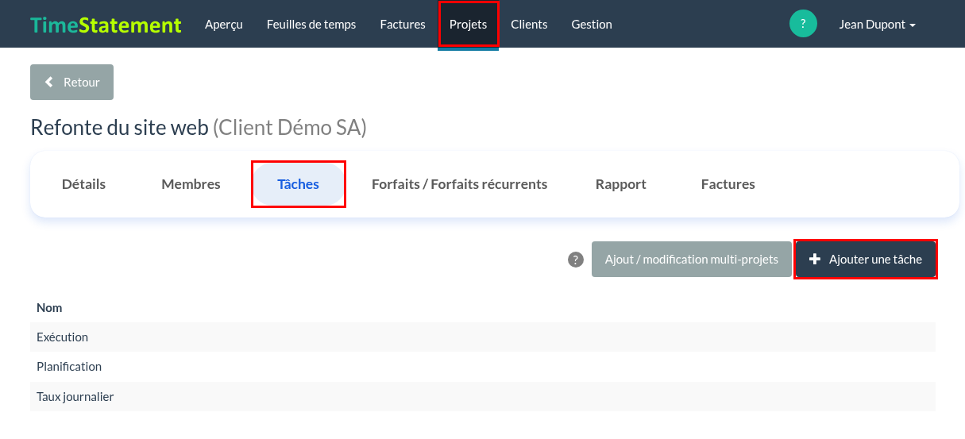Click Ajout / modification multi-projets button

pyautogui.click(x=691, y=260)
